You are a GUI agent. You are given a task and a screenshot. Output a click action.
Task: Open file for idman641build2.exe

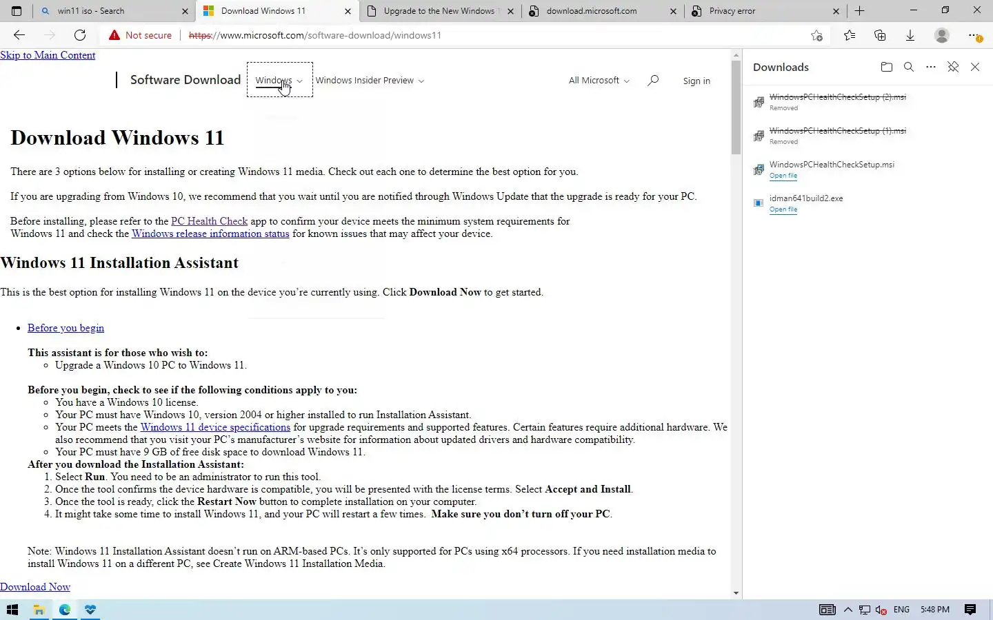(x=783, y=209)
